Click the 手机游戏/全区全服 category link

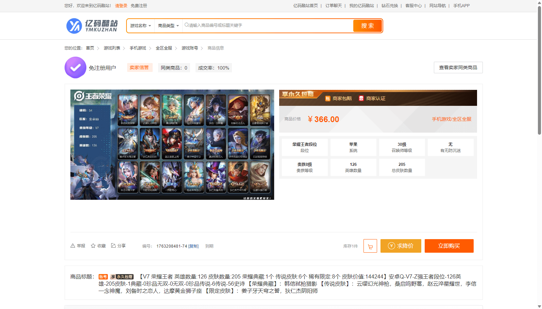(x=452, y=119)
